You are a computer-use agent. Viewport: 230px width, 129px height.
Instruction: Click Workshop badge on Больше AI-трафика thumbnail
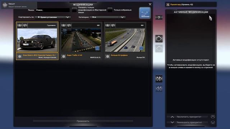(141, 48)
